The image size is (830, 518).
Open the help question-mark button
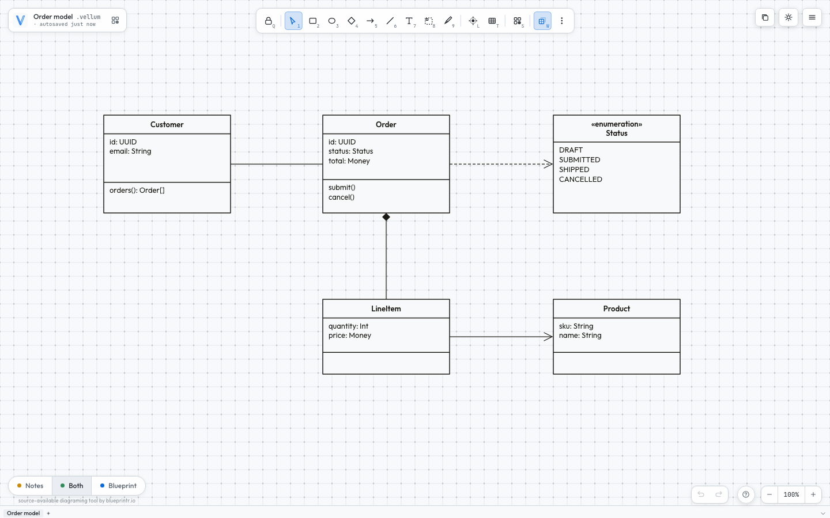click(746, 494)
